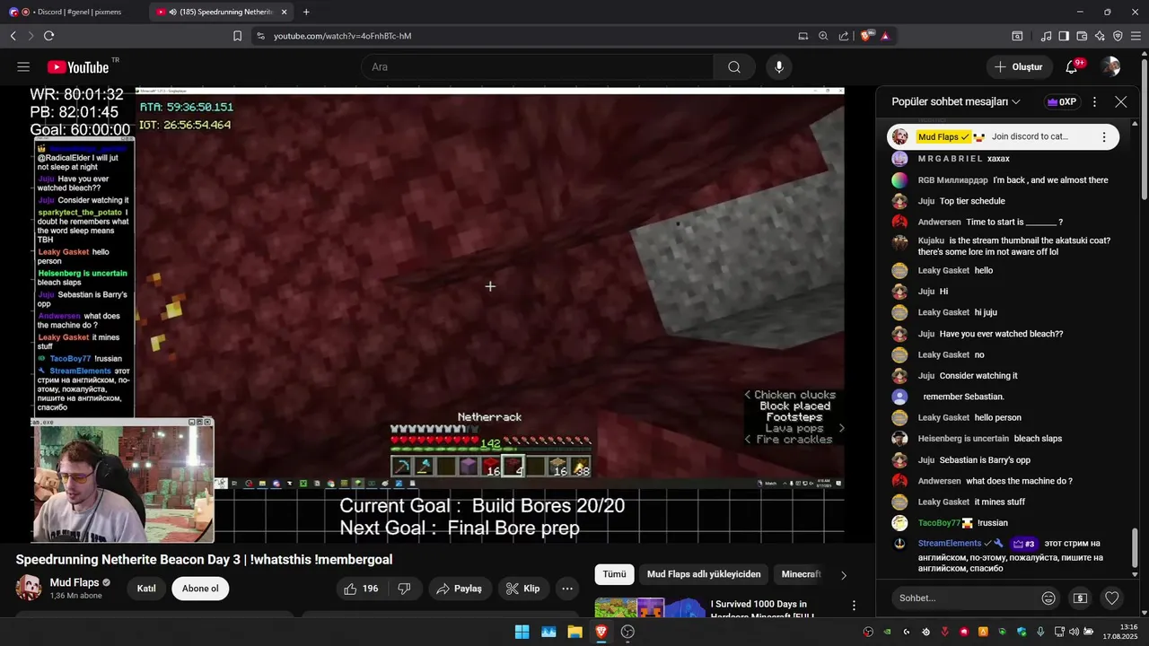
Task: Select the Minecraft filter chip
Action: coord(801,574)
